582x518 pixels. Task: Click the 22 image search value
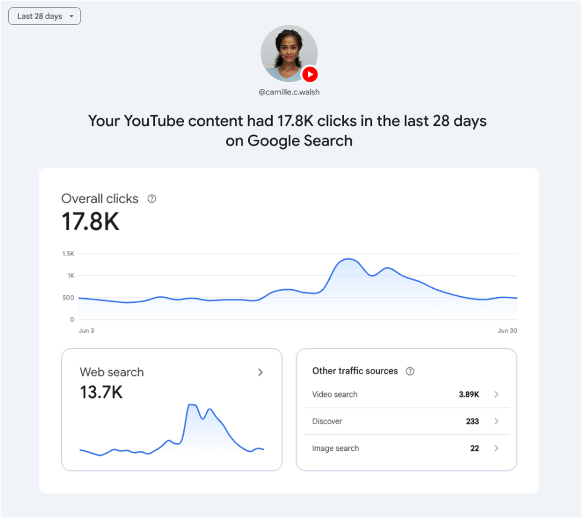click(475, 448)
